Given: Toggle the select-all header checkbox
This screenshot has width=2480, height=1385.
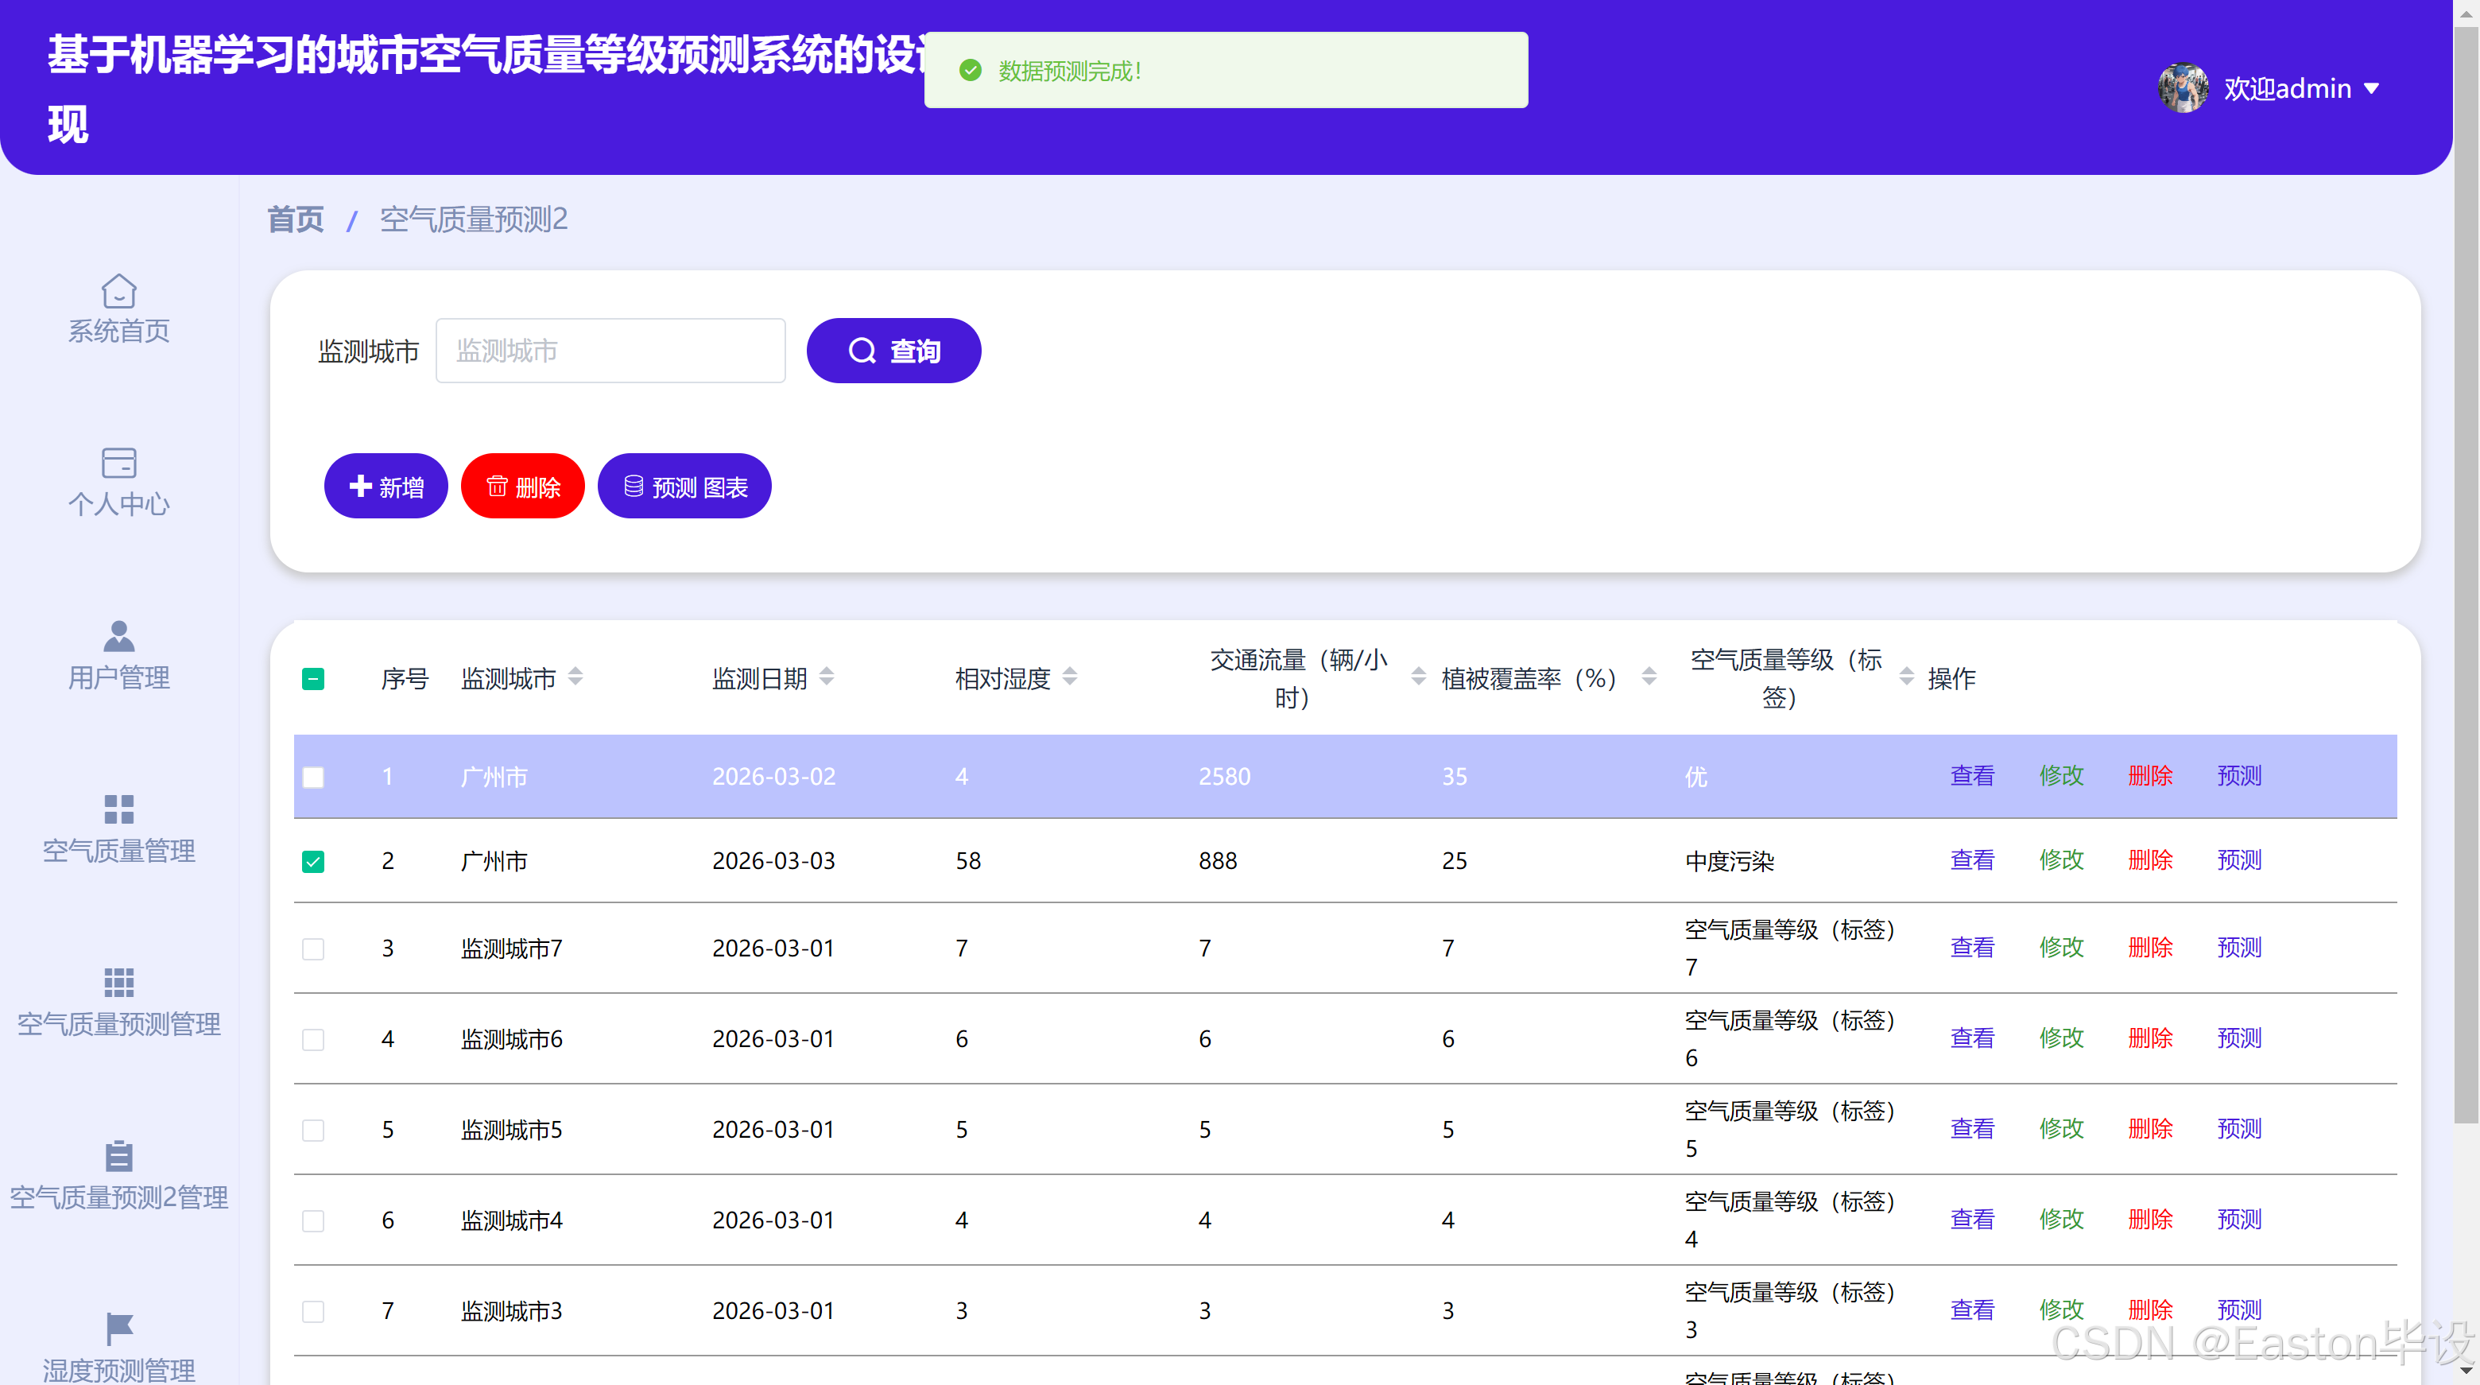Looking at the screenshot, I should (313, 679).
